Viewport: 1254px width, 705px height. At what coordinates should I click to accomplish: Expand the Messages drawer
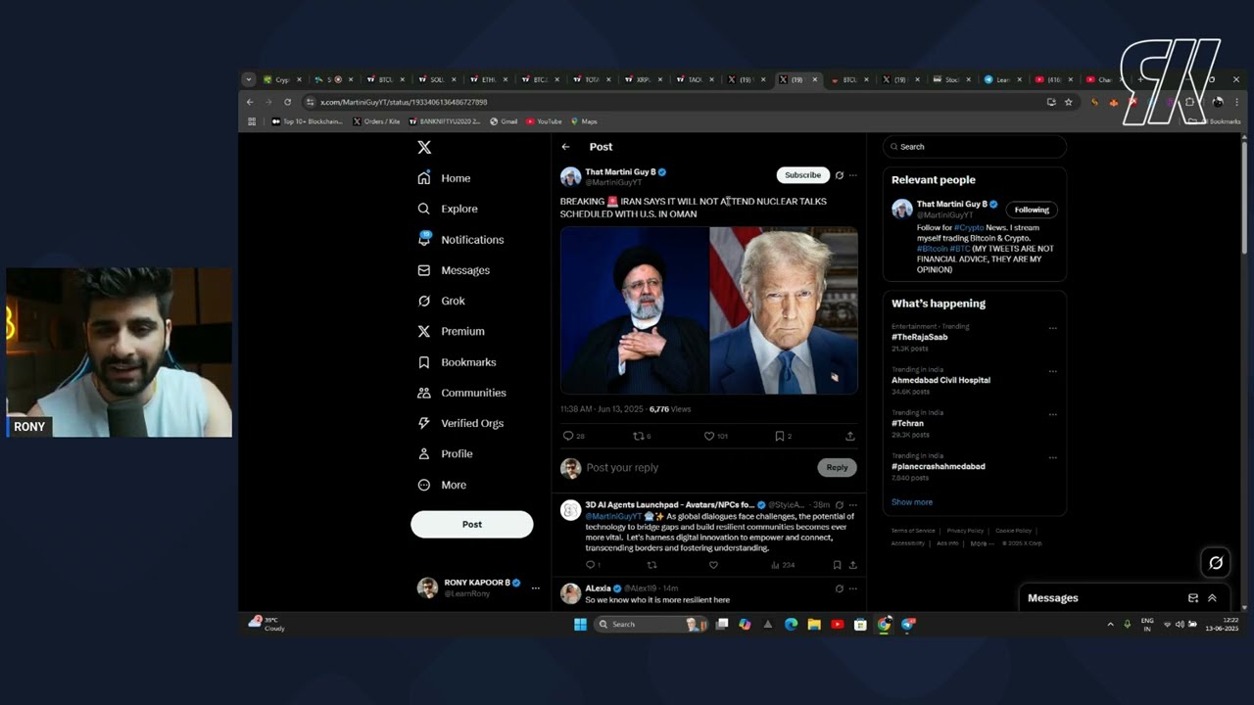tap(1212, 598)
